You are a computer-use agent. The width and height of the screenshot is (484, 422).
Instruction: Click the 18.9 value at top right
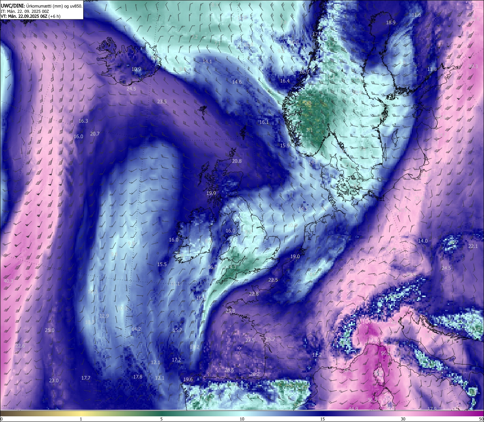(391, 22)
